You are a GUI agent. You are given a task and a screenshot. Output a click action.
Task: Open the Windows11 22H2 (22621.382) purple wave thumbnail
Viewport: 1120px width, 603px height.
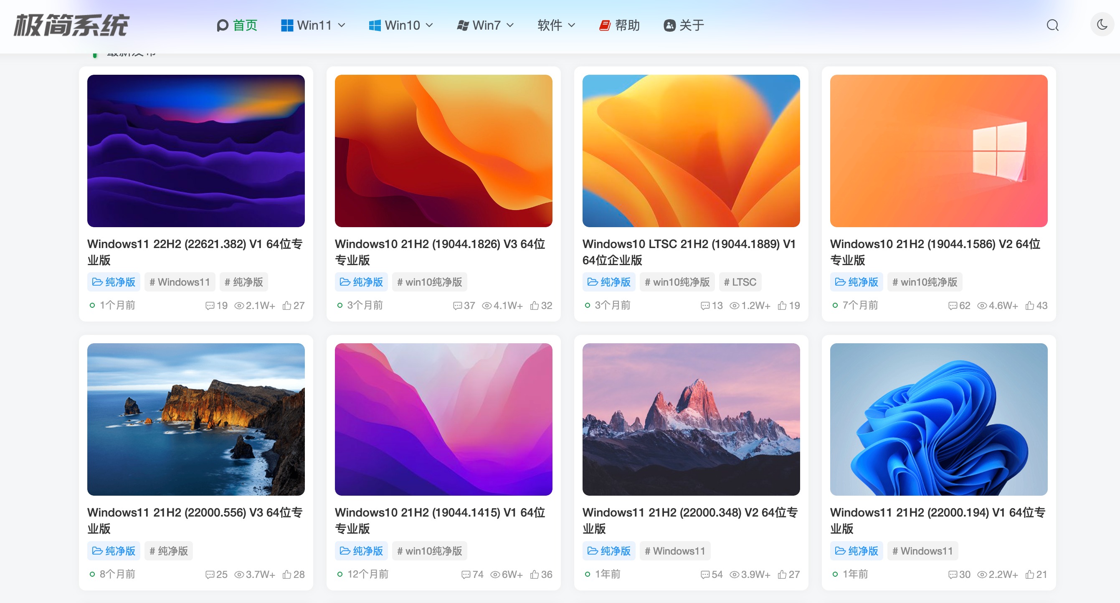pos(196,150)
